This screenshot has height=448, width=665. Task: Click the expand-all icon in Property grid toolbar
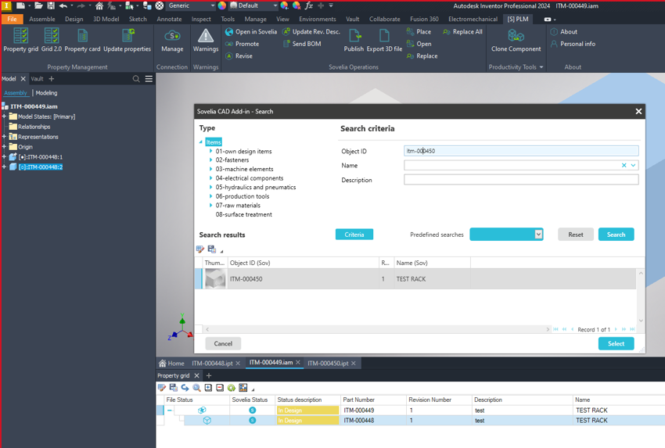[x=208, y=387]
